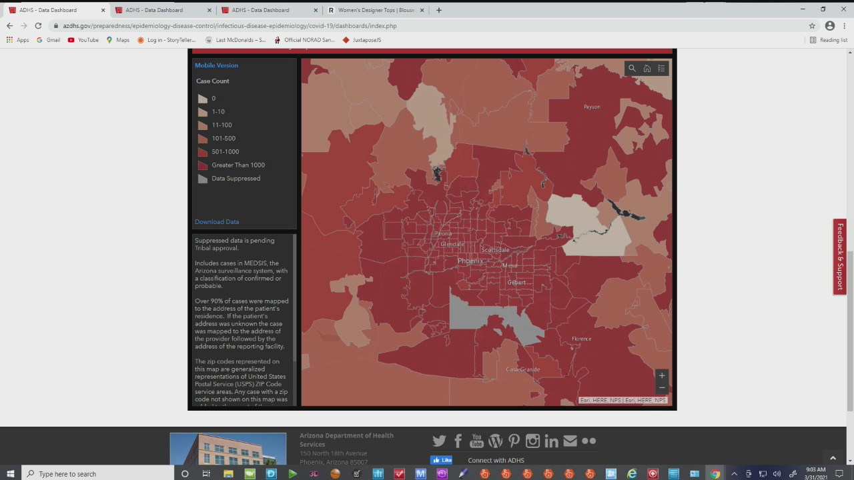854x480 pixels.
Task: Open the ADHS Twitter page icon
Action: click(439, 441)
